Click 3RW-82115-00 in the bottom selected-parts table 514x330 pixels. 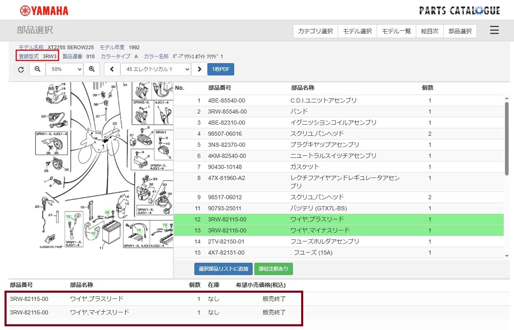point(29,299)
